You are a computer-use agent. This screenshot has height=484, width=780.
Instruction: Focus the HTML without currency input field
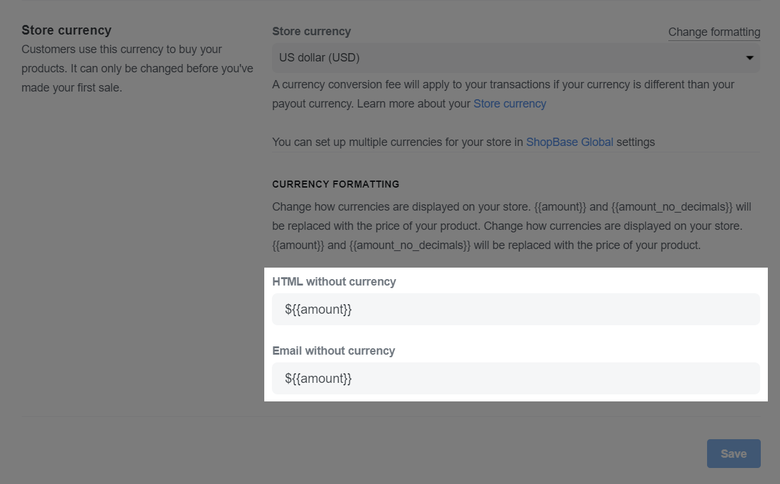[516, 309]
